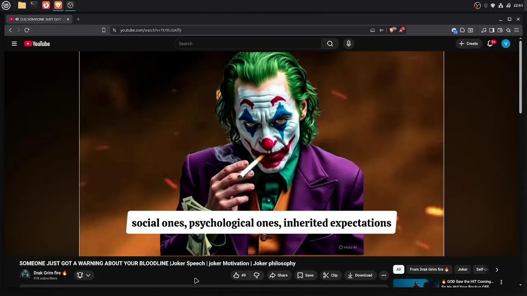
Task: Open YouTube notifications bell
Action: 490,44
